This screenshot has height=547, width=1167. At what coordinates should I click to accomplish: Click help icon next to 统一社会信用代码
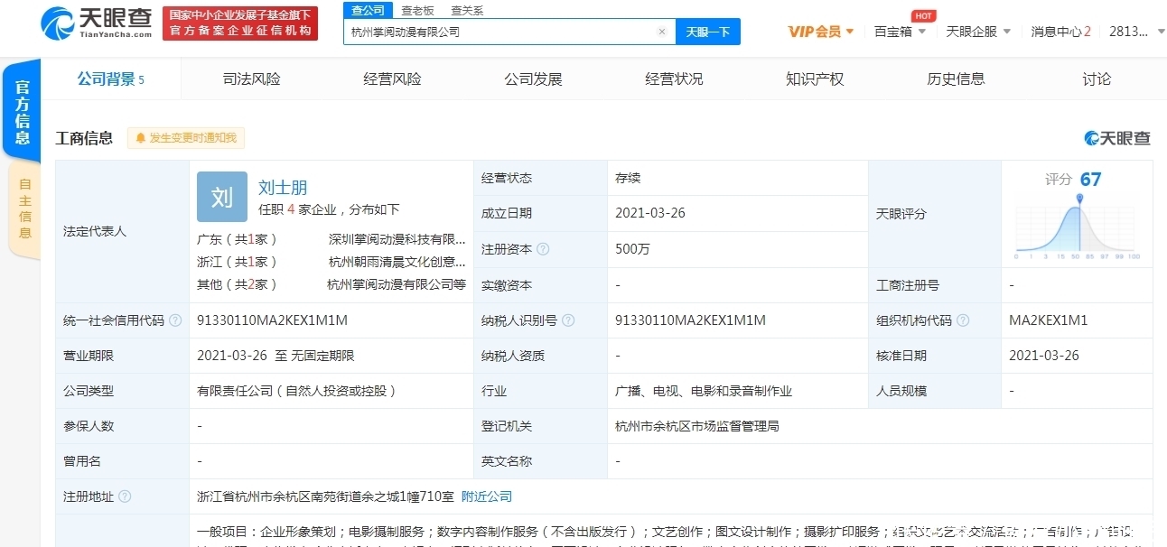coord(175,320)
